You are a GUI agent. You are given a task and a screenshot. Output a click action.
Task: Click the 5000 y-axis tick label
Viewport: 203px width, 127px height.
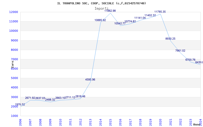tap(14, 78)
